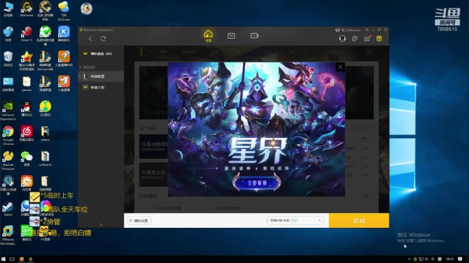Open the WeGame video/live tab
The height and width of the screenshot is (263, 469).
click(x=254, y=36)
